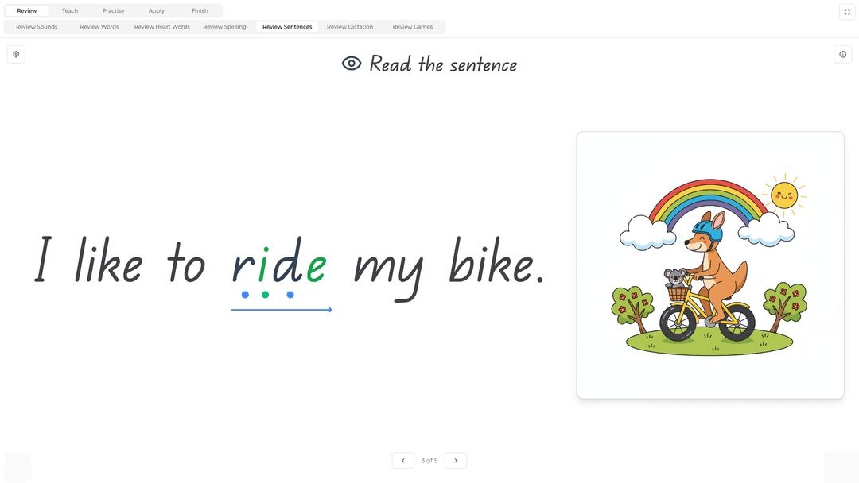
Task: Switch to the Finish tab
Action: (200, 10)
